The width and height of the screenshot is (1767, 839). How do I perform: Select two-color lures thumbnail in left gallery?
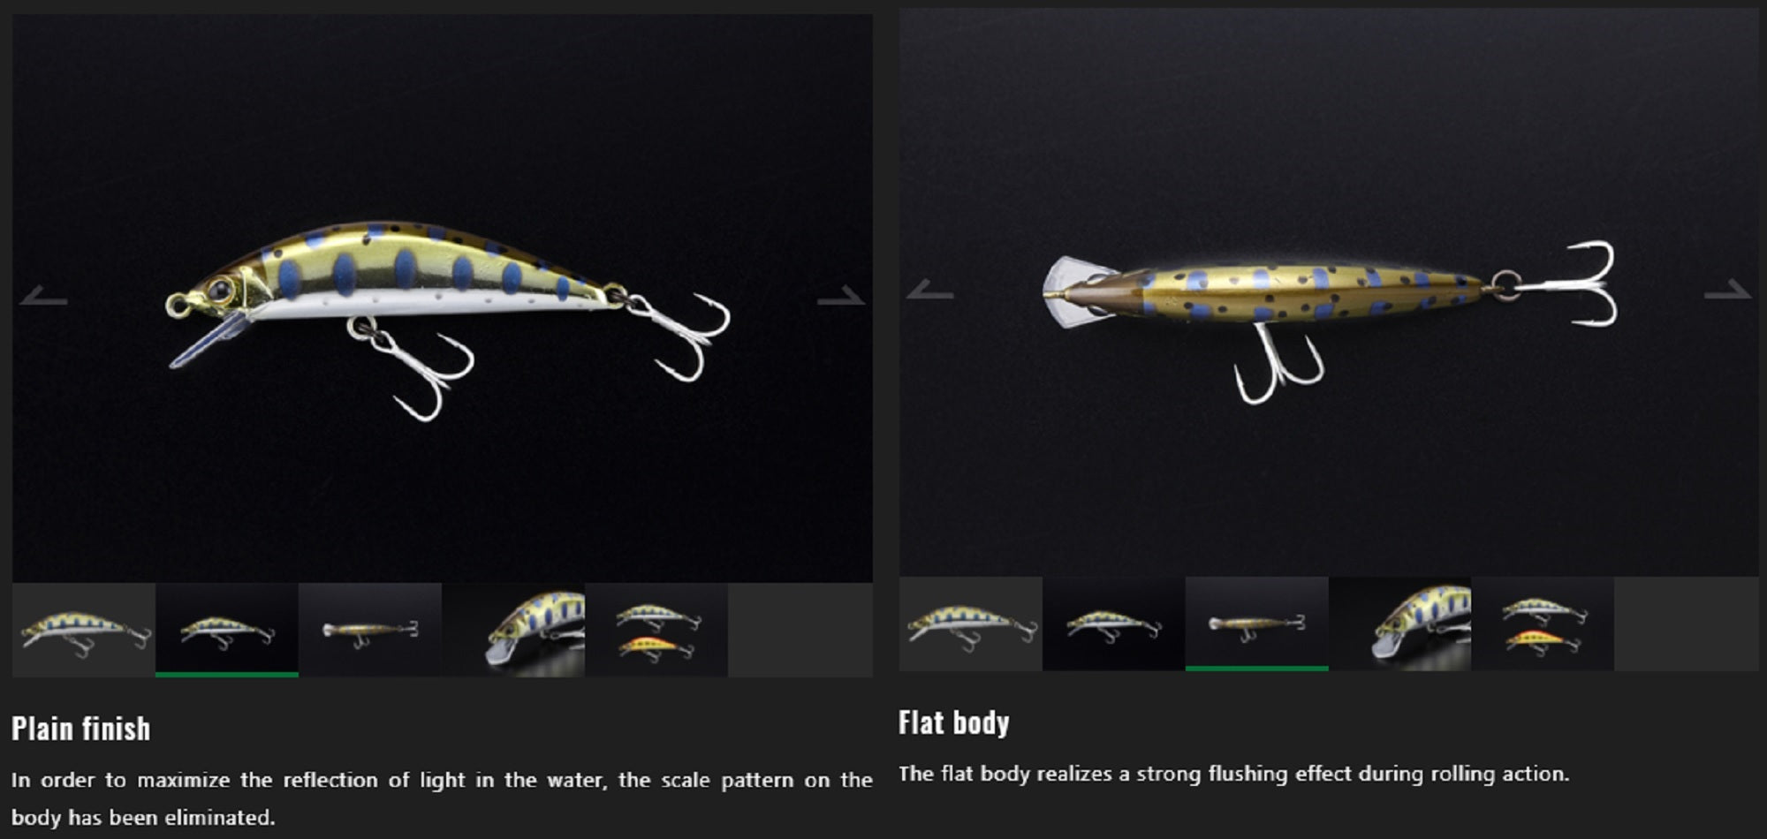coord(656,630)
